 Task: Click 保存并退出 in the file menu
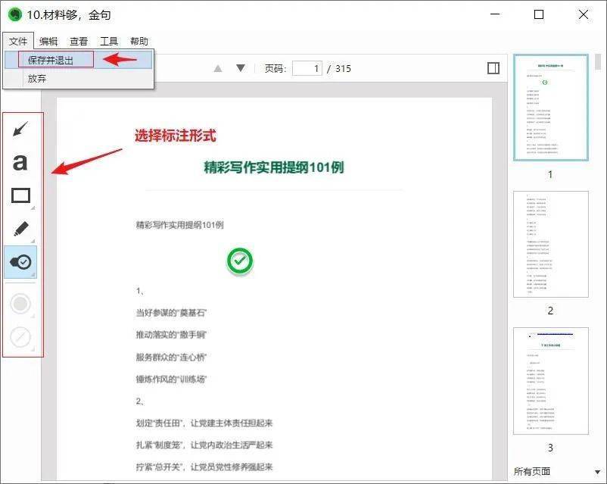pos(51,60)
